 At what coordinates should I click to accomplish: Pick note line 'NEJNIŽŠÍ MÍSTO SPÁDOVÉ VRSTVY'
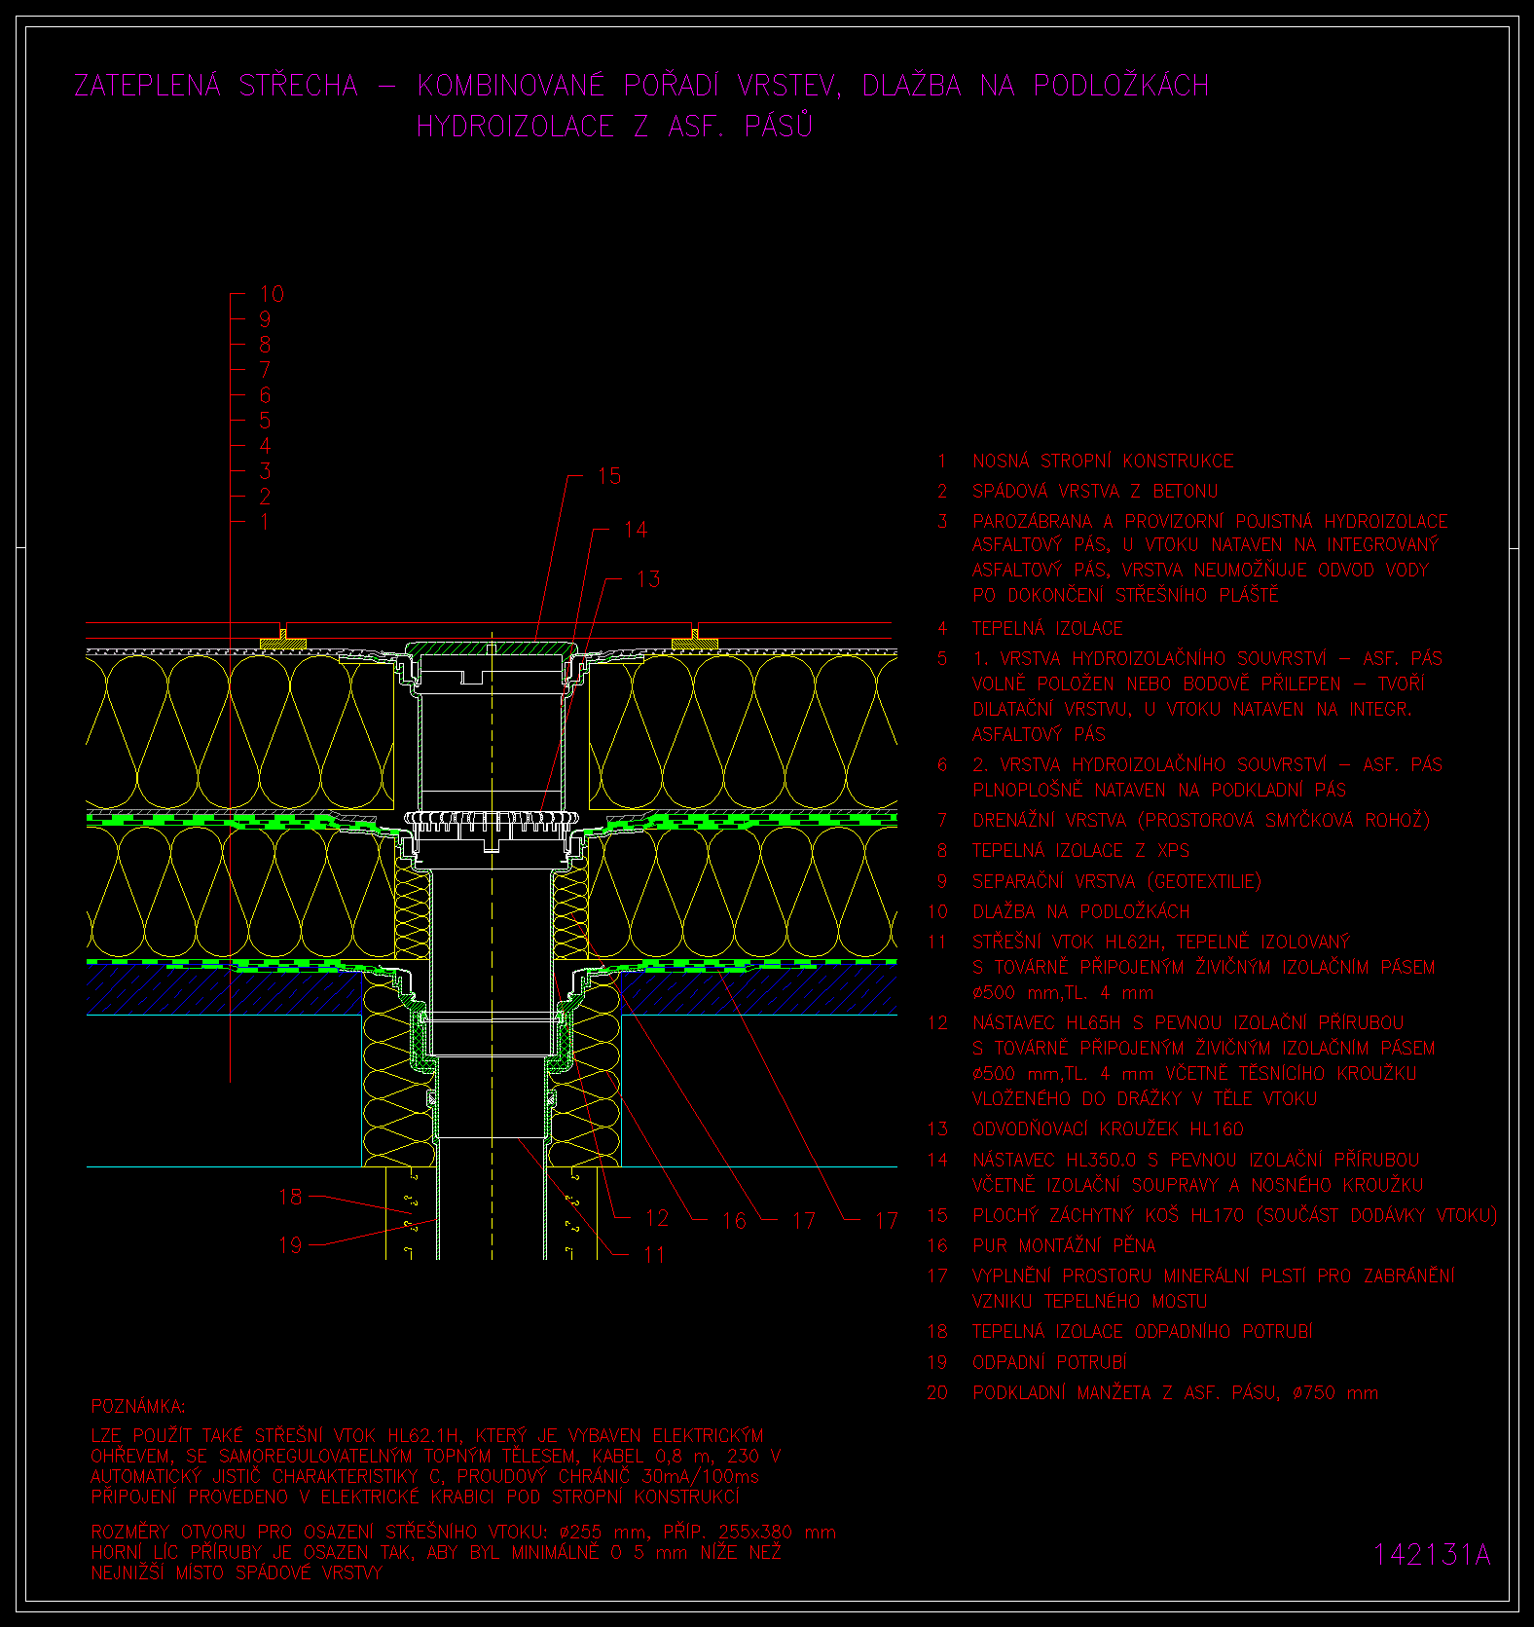[x=237, y=1572]
